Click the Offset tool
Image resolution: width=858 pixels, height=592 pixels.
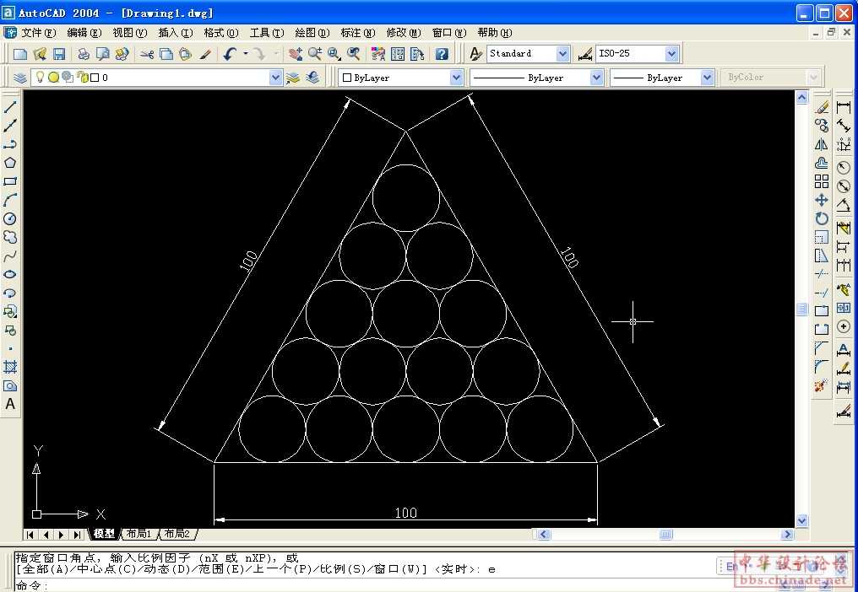click(822, 163)
